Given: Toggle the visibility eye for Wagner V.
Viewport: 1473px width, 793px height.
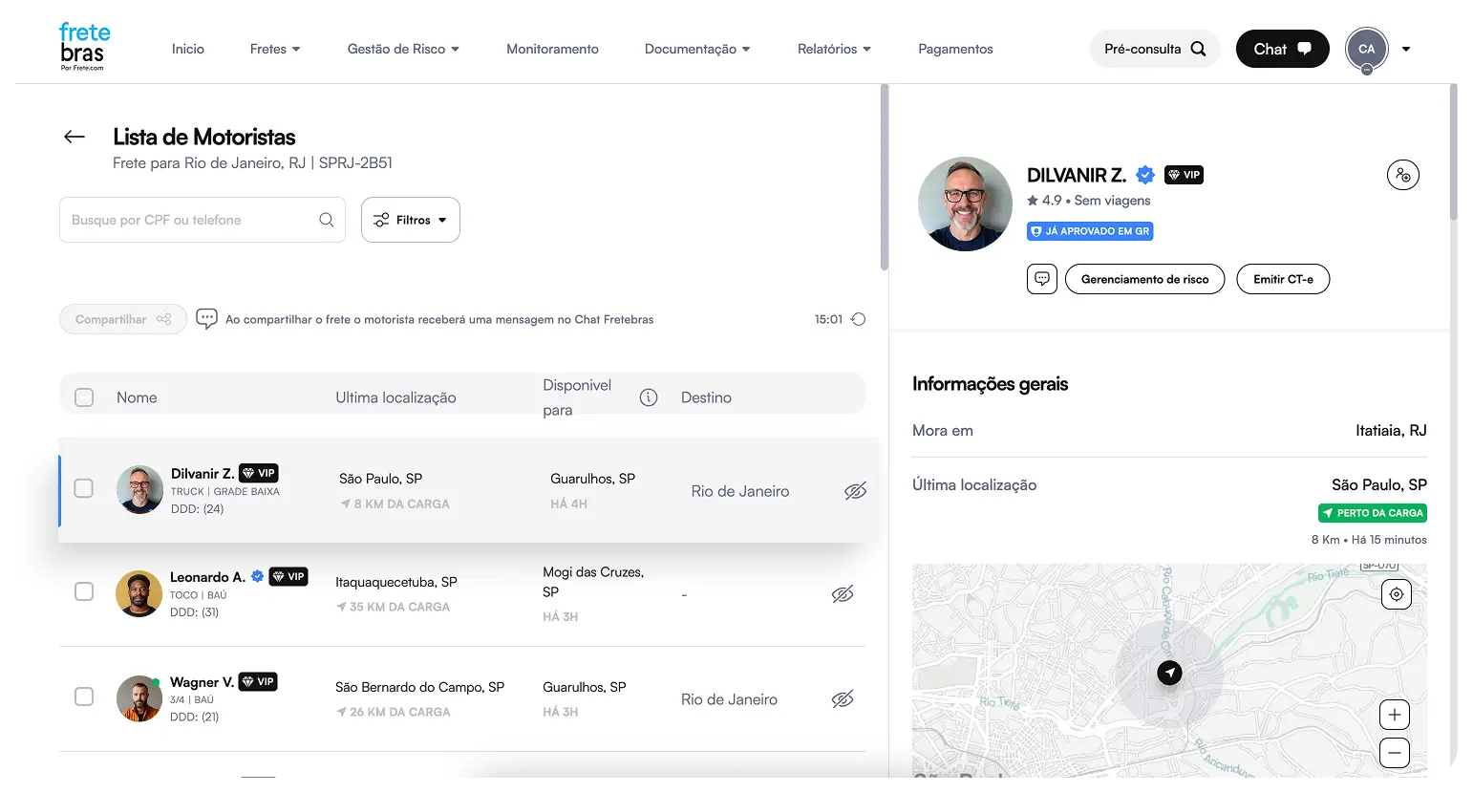Looking at the screenshot, I should coord(843,699).
